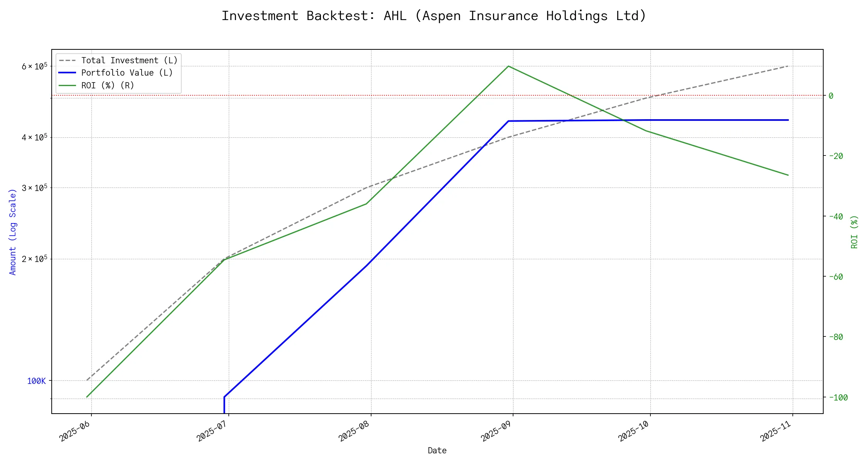
Task: Click the blue Portfolio Value line's right end
Action: tap(788, 120)
